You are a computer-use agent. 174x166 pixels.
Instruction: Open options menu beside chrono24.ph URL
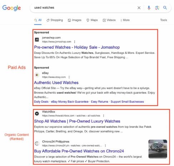(105, 146)
